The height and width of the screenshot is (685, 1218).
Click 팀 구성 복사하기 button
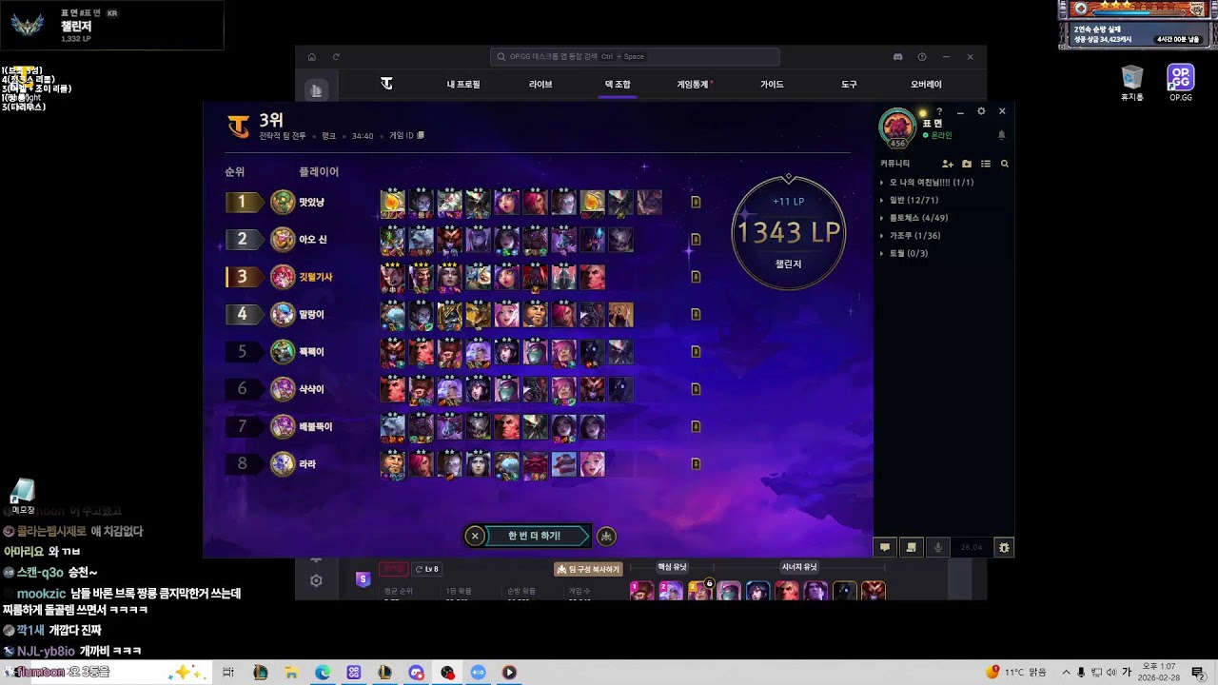click(588, 569)
